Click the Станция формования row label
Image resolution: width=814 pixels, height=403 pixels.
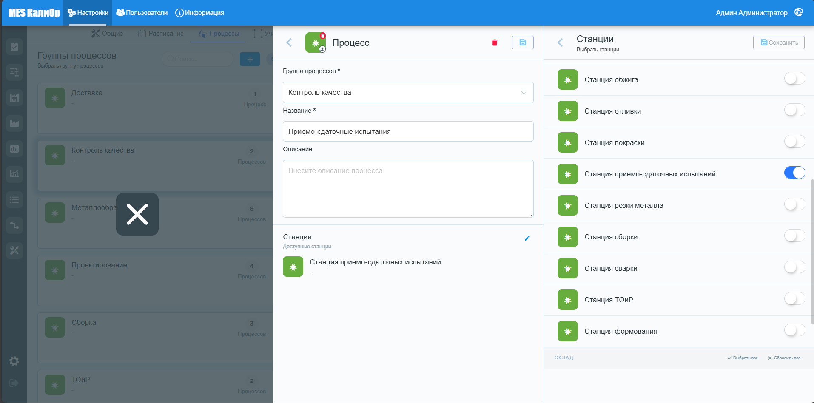[621, 331]
